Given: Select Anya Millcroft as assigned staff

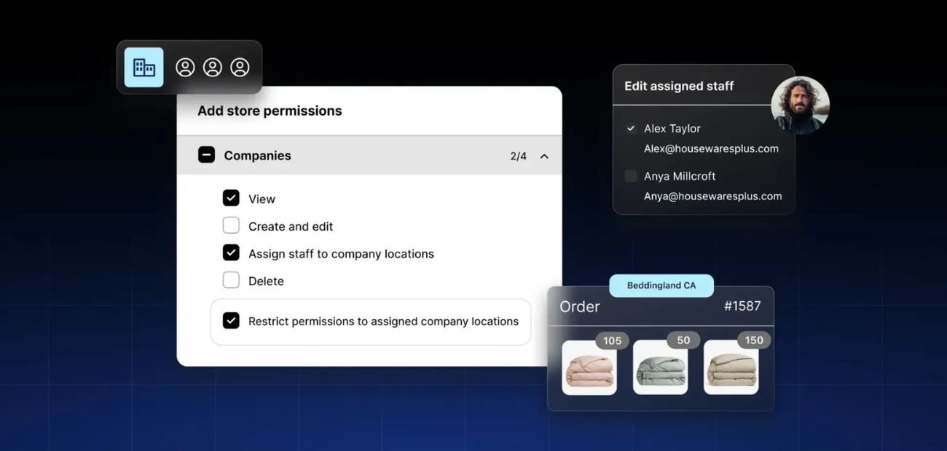Looking at the screenshot, I should tap(631, 176).
